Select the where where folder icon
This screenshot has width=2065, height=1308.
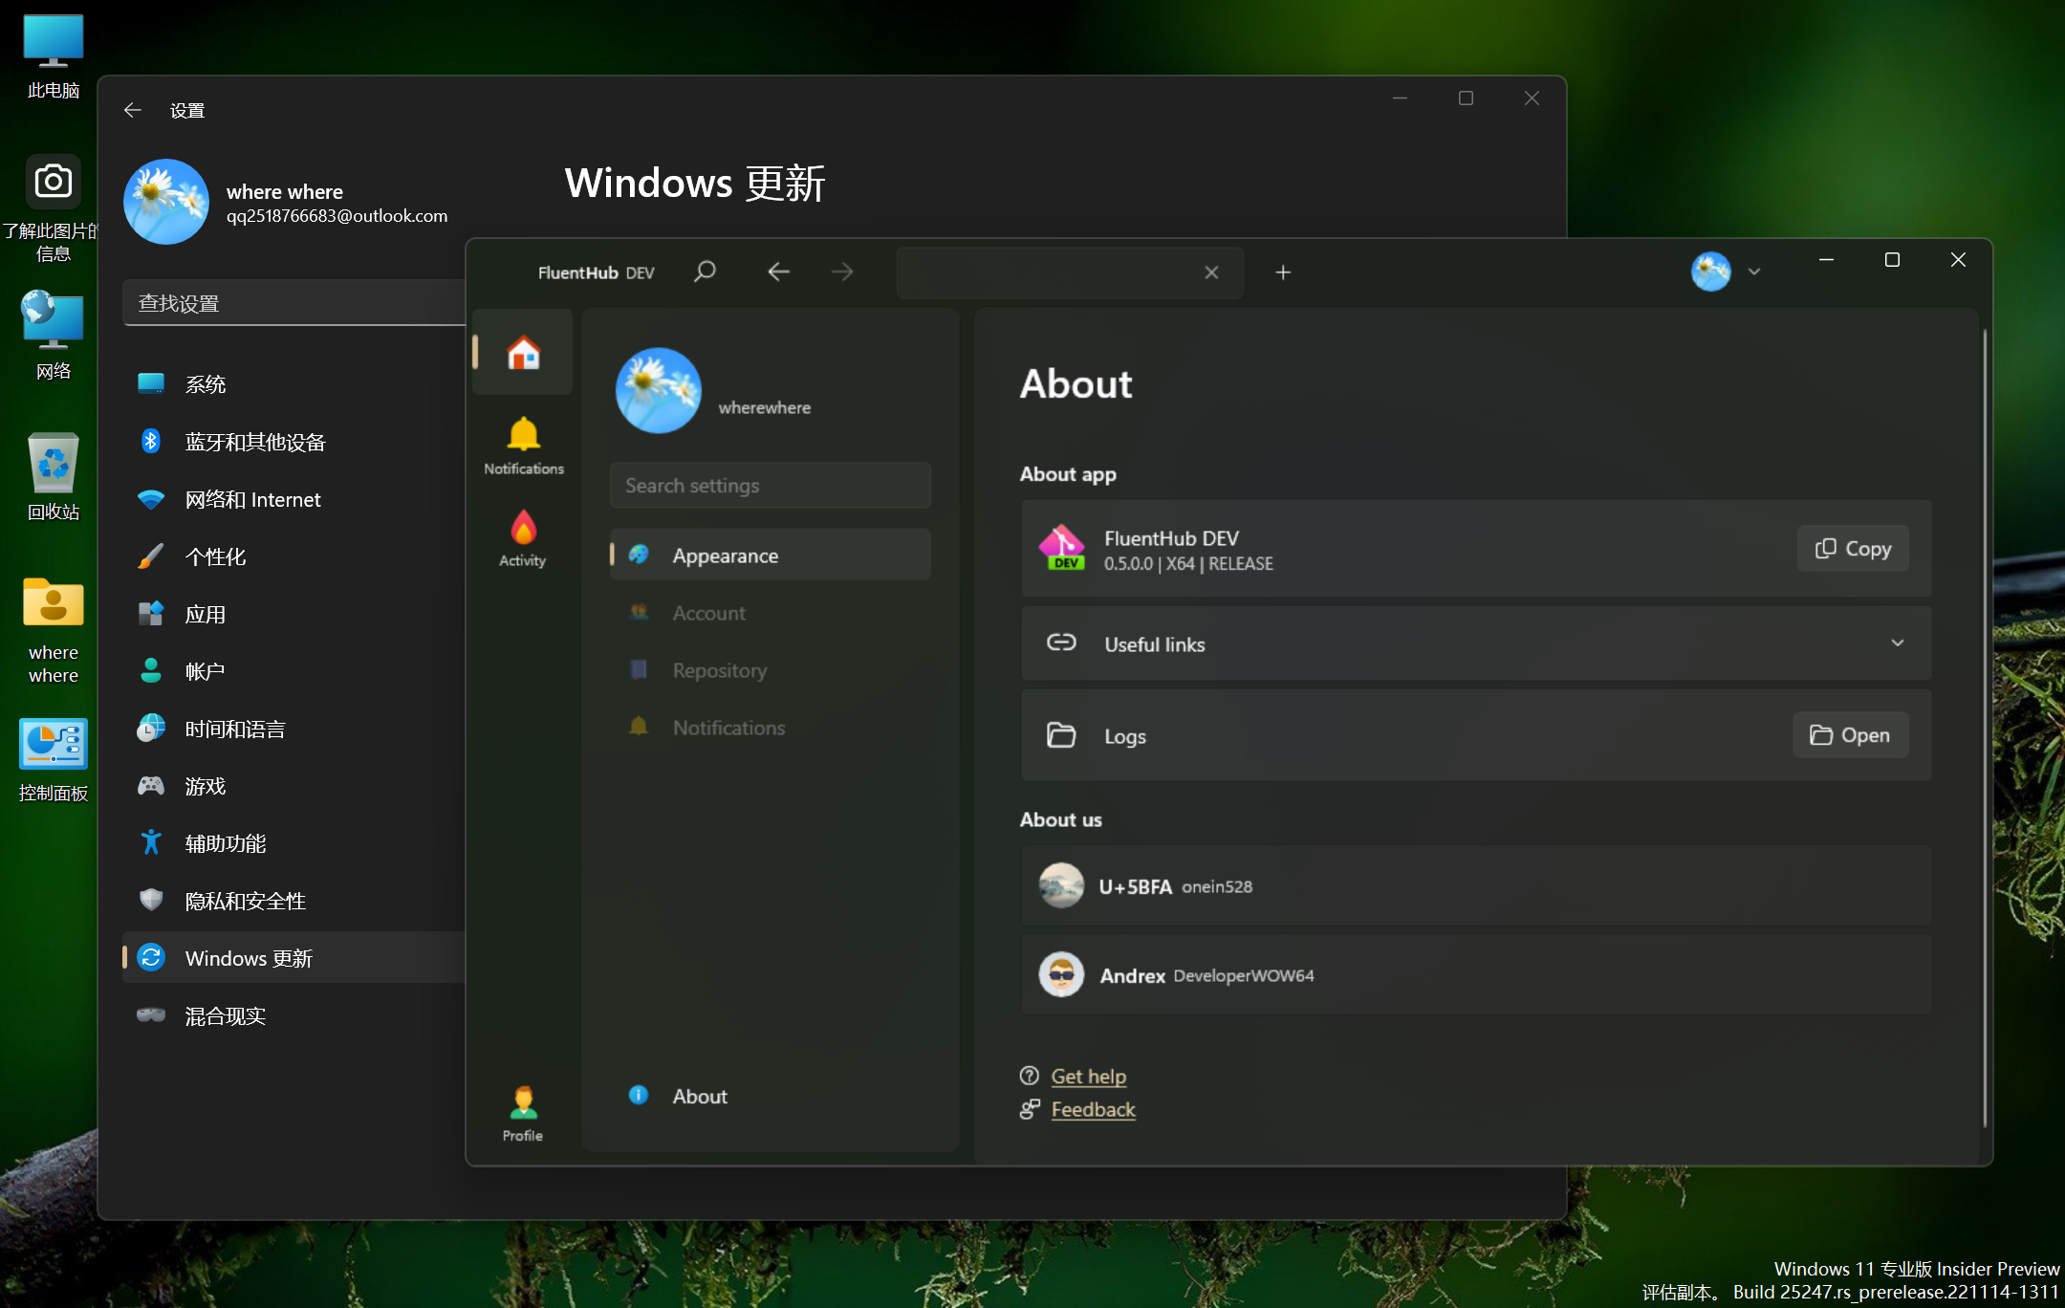(x=54, y=629)
